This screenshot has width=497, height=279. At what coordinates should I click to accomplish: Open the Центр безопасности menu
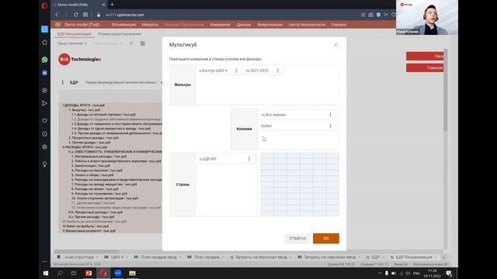[307, 24]
